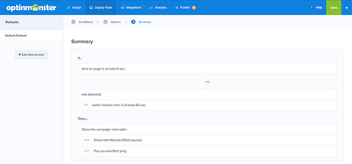Click the Rulesets sidebar header
Viewport: 352px width, 164px height.
(31, 22)
